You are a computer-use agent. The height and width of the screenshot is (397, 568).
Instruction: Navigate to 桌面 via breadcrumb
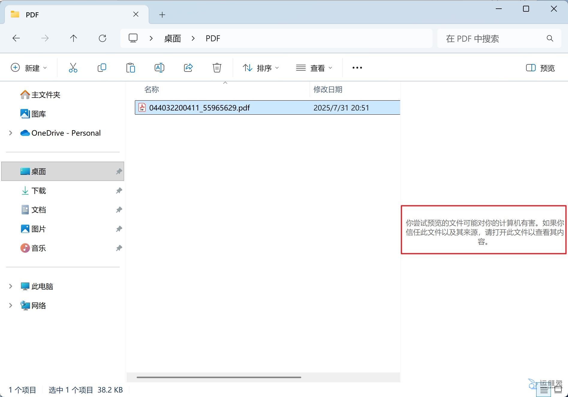point(172,38)
